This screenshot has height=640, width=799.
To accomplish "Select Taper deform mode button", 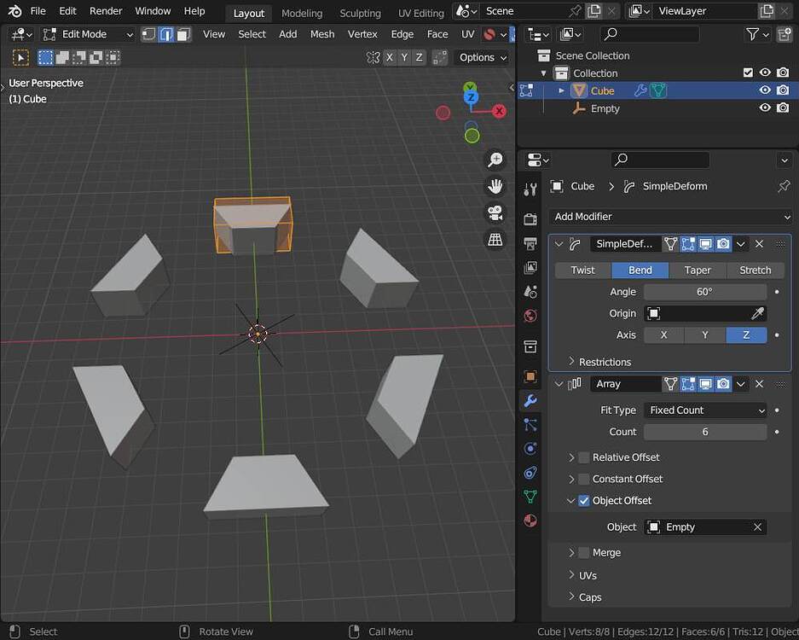I will 697,271.
